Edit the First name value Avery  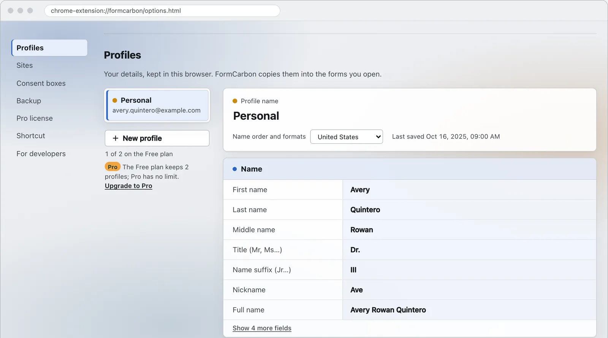tap(469, 190)
